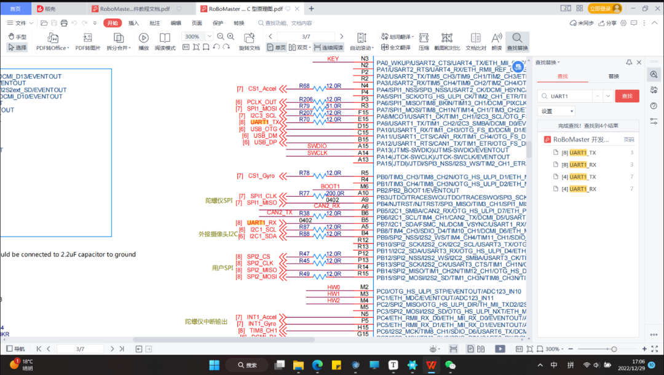Toggle the 导航 navigation pane in status bar
Screen dimensions: 664x375
pyautogui.click(x=16, y=349)
